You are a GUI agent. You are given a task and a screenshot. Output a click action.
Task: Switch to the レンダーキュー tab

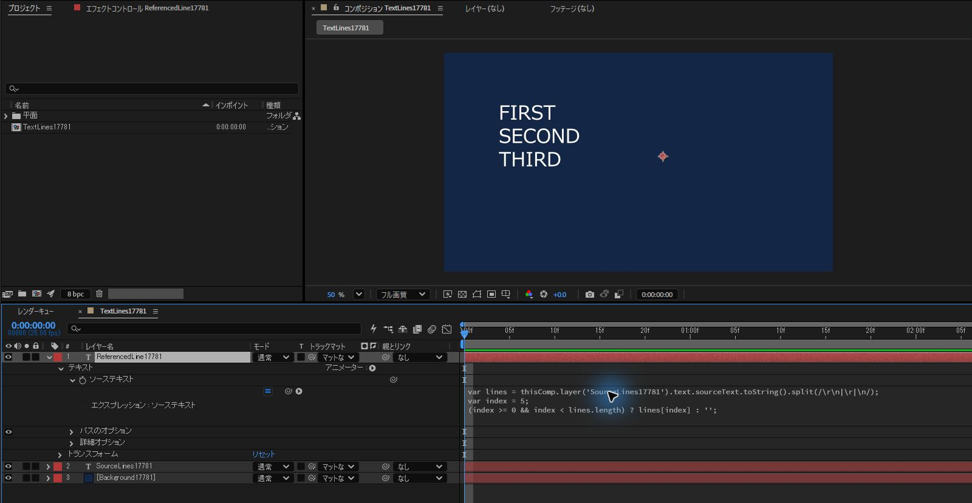[35, 311]
